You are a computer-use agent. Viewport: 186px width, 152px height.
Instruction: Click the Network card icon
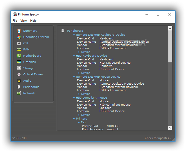tap(19, 93)
